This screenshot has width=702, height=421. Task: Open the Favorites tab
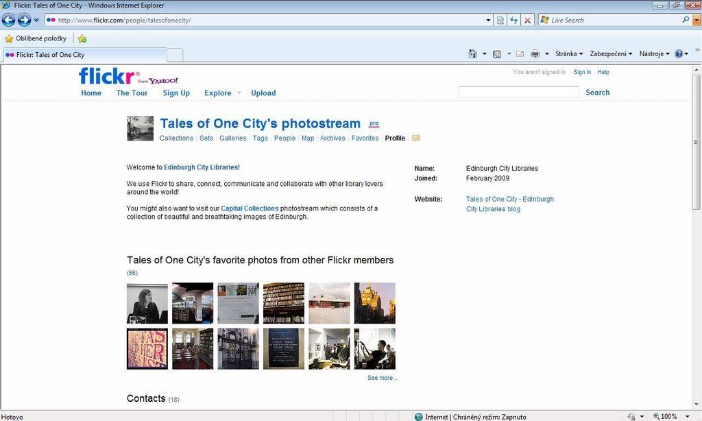tap(365, 139)
